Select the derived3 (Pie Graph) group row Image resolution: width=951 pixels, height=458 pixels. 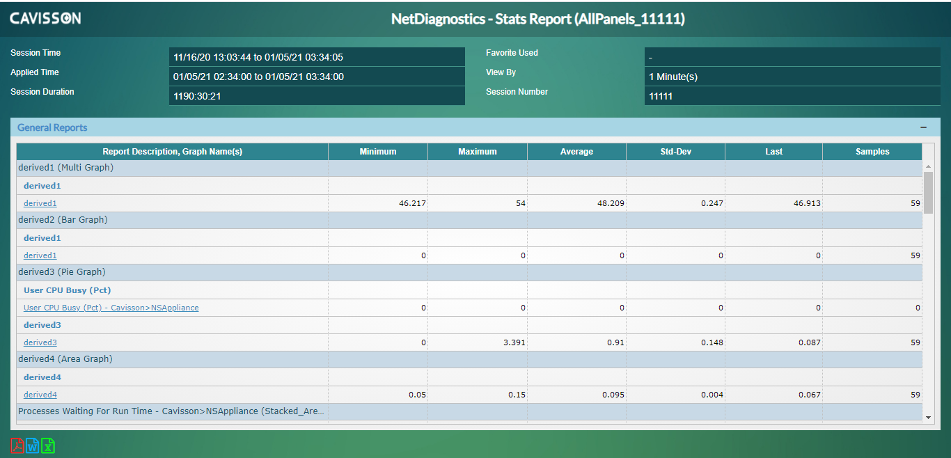469,272
